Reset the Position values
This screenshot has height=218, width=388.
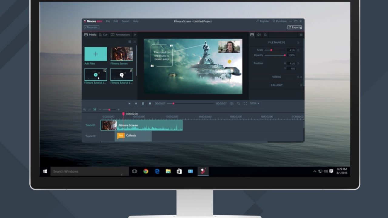click(298, 64)
